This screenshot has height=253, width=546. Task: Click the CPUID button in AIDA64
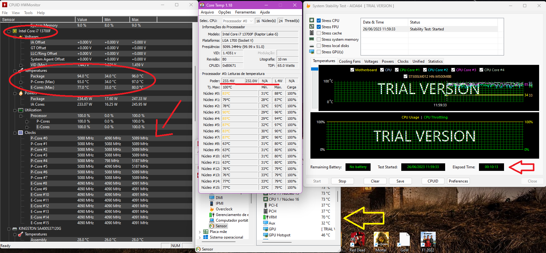tap(433, 181)
